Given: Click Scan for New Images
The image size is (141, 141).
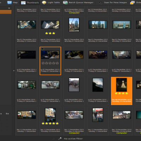Looking at the screenshot, I should (x=113, y=2).
